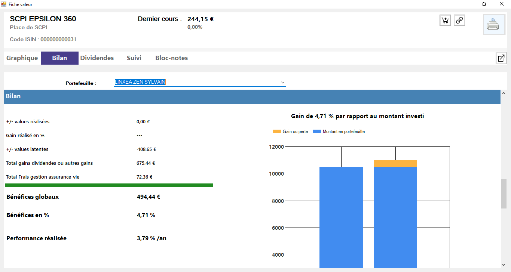The height and width of the screenshot is (272, 511).
Task: Restore down the window
Action: click(x=484, y=4)
